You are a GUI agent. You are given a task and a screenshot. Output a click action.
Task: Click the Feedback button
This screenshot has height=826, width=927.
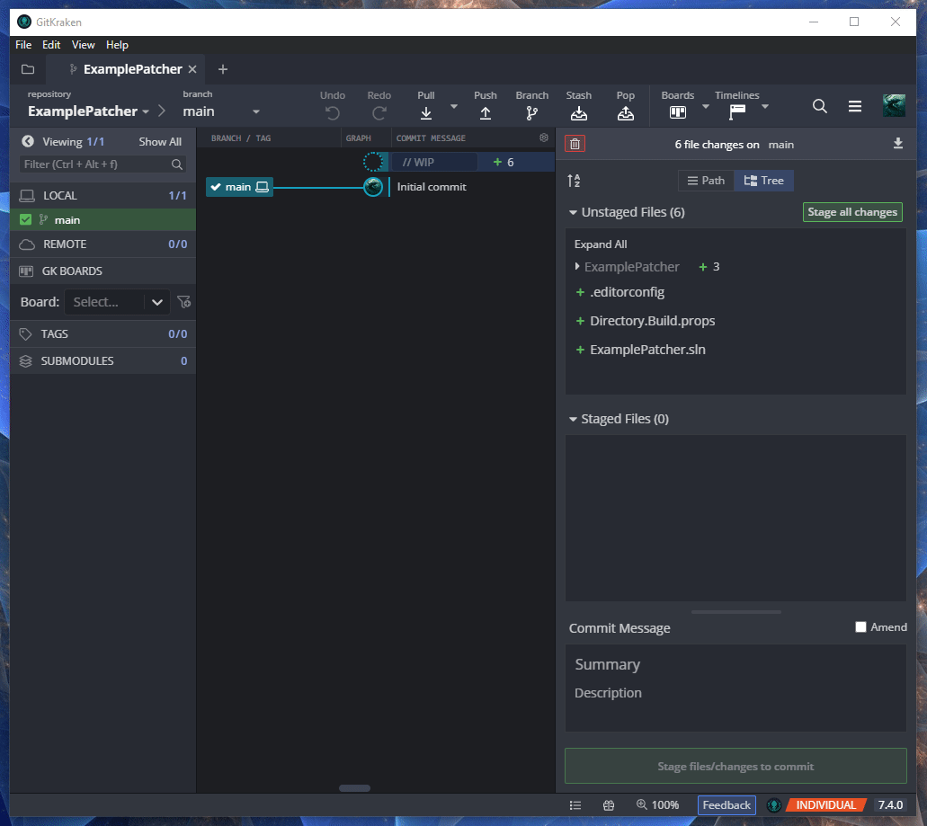click(726, 804)
